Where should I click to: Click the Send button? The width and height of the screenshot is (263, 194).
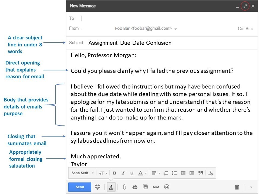tap(80, 187)
